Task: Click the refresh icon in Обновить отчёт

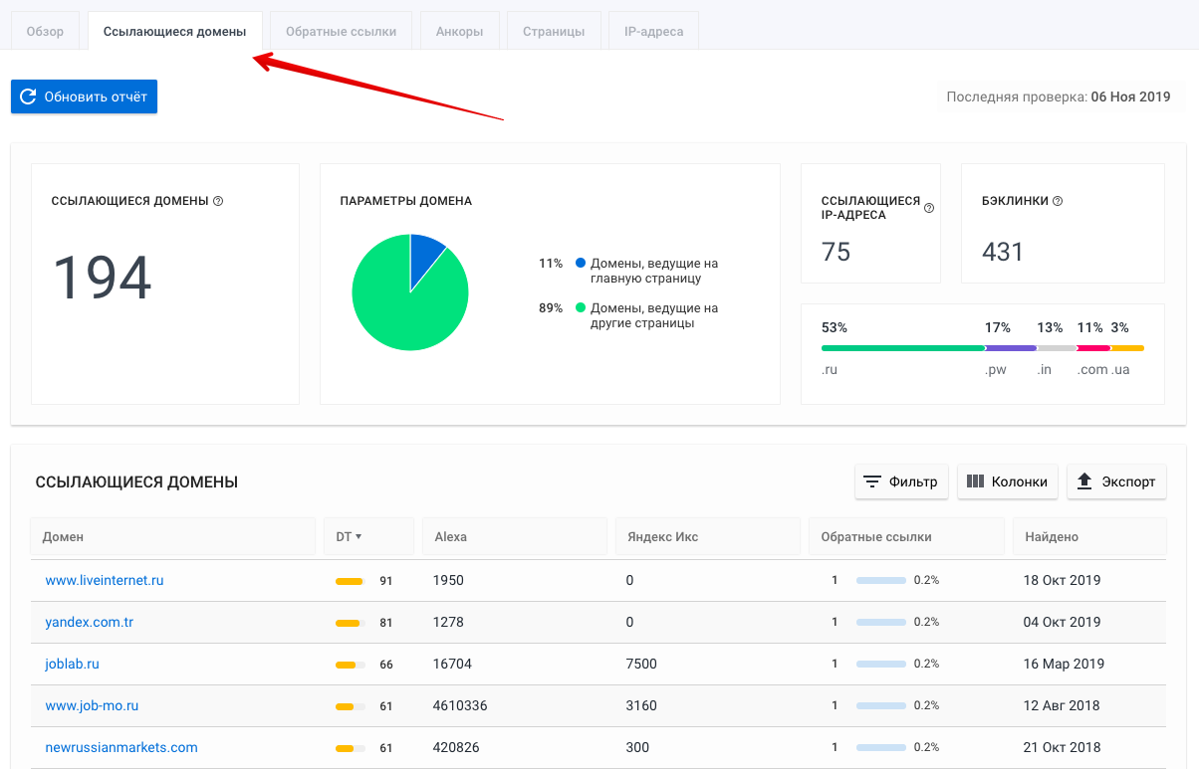Action: pos(28,96)
